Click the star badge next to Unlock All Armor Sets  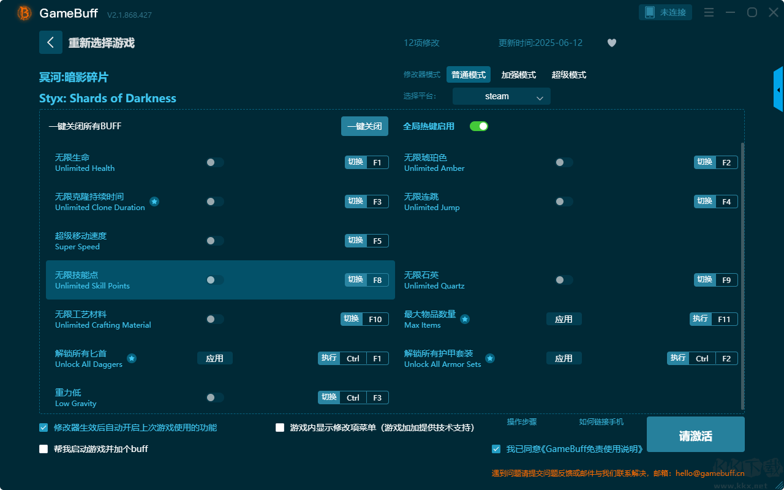point(490,358)
